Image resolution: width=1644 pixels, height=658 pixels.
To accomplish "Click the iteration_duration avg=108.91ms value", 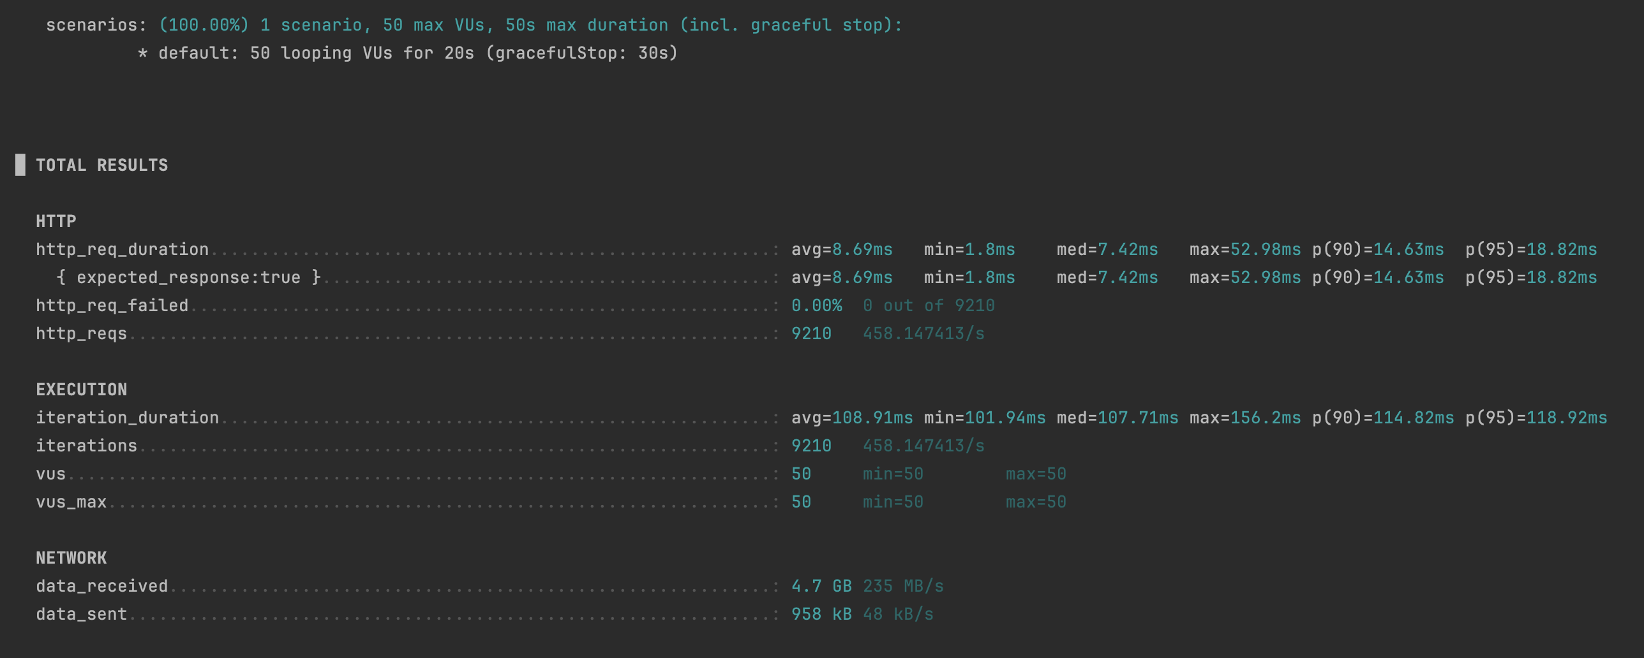I will 852,418.
